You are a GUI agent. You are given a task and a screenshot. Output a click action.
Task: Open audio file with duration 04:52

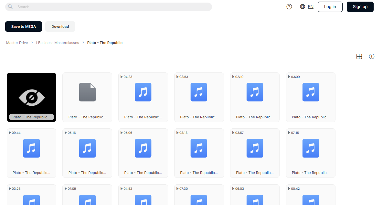coord(143,195)
